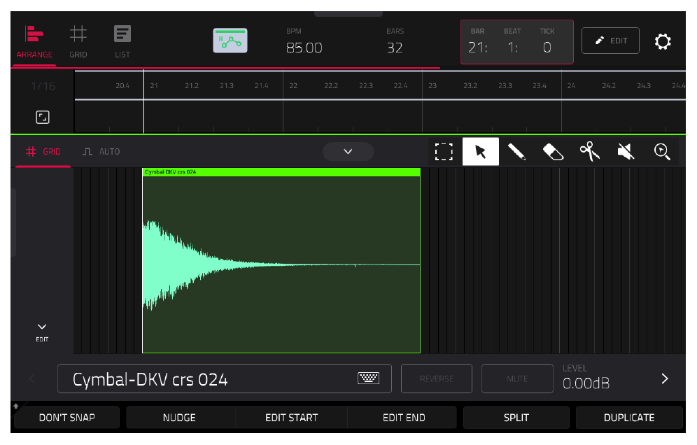Change the 1/16 time division
This screenshot has height=445, width=697.
coord(43,86)
